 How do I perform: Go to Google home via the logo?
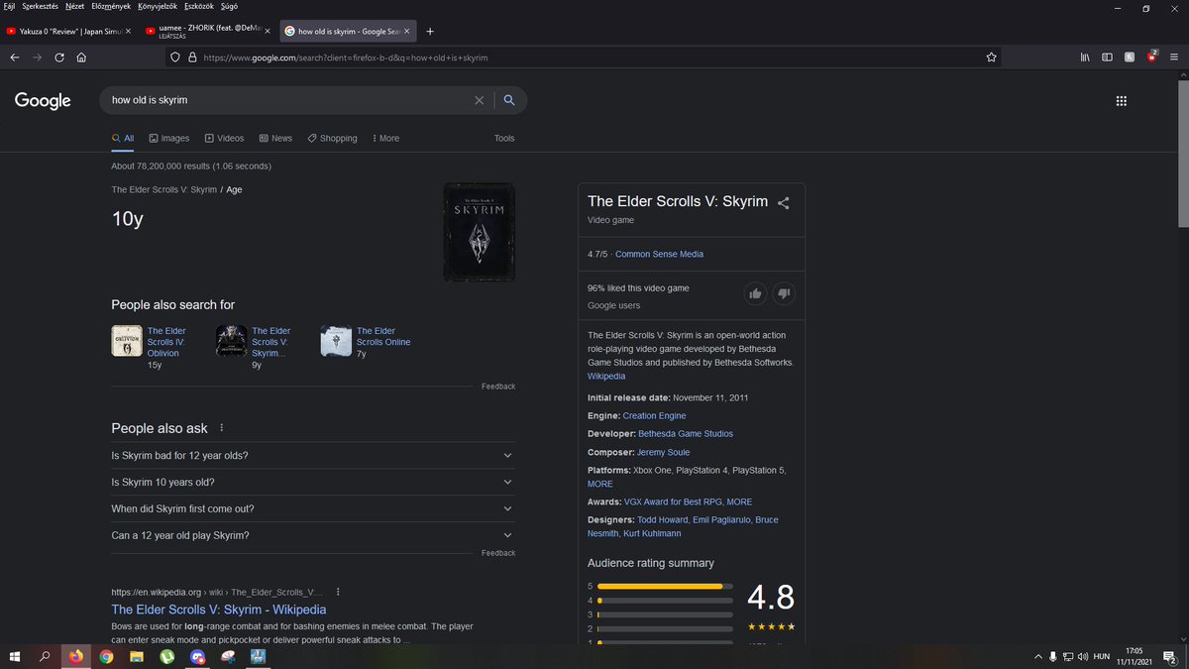43,100
